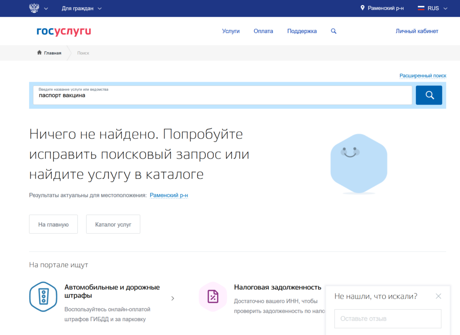
Task: Click the 'Оставьте отзыв' feedback field
Action: point(388,319)
